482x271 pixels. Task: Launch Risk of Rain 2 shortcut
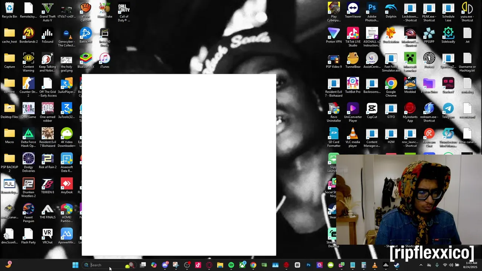click(x=47, y=161)
